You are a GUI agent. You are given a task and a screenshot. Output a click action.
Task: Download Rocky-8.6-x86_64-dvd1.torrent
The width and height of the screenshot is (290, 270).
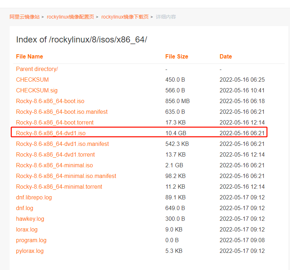55,154
